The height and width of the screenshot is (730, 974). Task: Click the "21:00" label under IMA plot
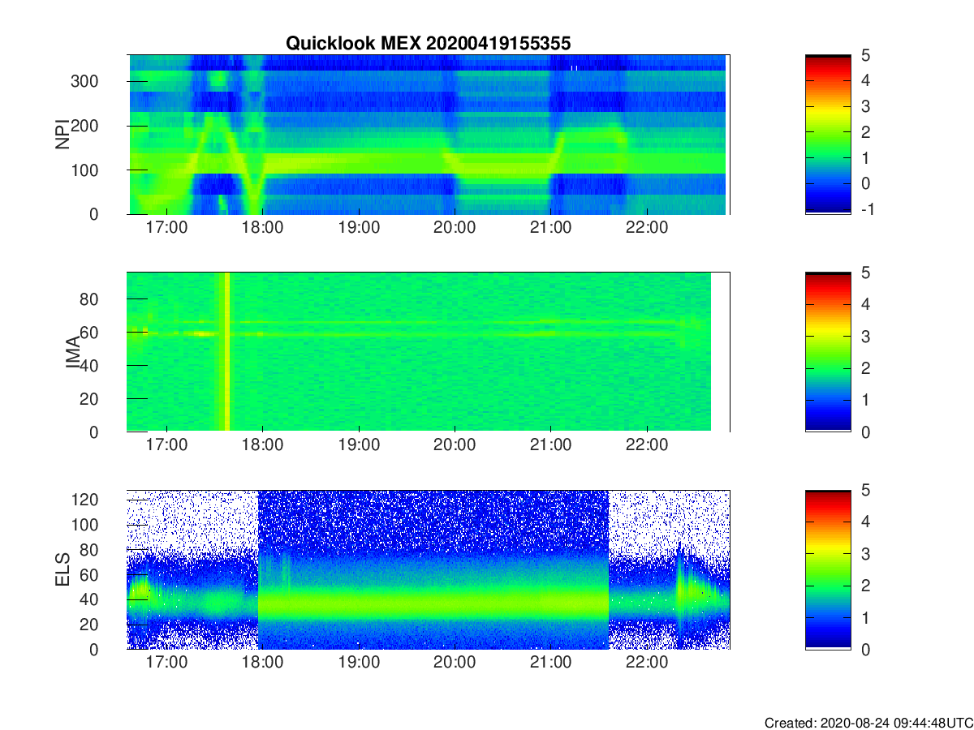pyautogui.click(x=550, y=445)
